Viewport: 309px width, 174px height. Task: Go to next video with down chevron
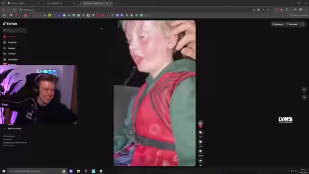304,97
